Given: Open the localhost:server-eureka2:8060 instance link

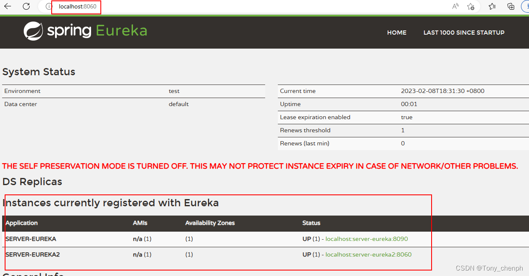Looking at the screenshot, I should pyautogui.click(x=368, y=254).
